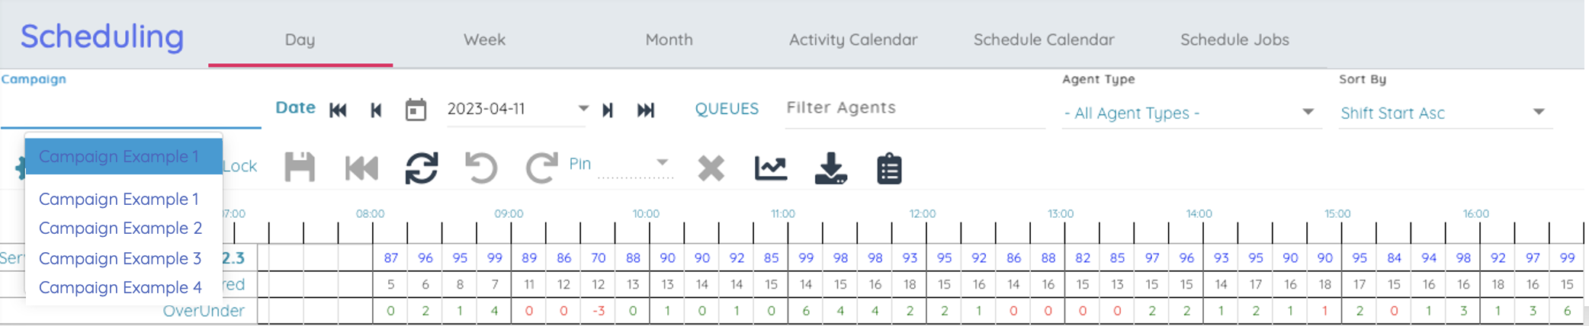Open the calendar date picker icon

[416, 110]
